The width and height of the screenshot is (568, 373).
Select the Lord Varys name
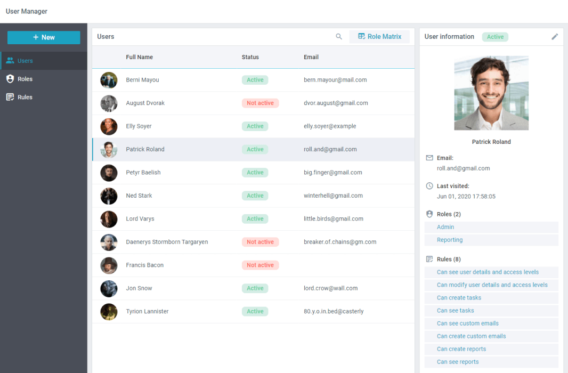pyautogui.click(x=140, y=219)
